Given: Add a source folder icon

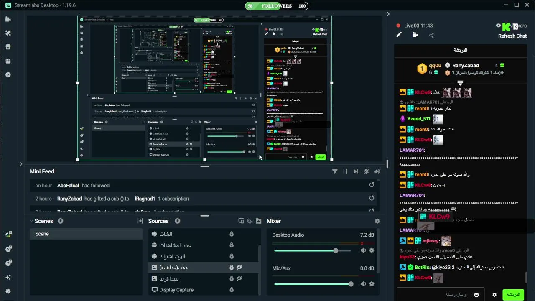Looking at the screenshot, I should click(259, 221).
